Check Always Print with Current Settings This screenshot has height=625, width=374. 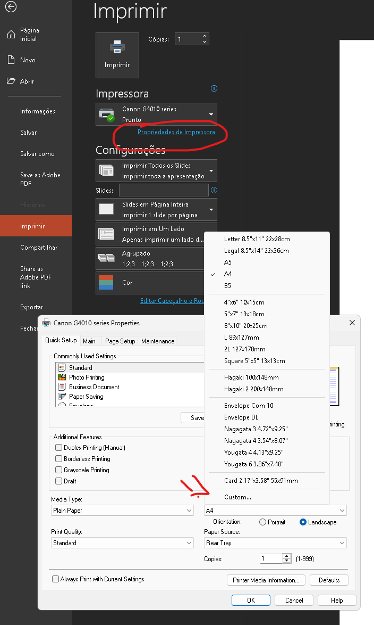(x=56, y=579)
